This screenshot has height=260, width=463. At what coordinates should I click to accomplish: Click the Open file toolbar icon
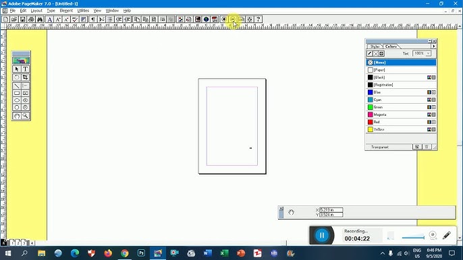(x=14, y=19)
